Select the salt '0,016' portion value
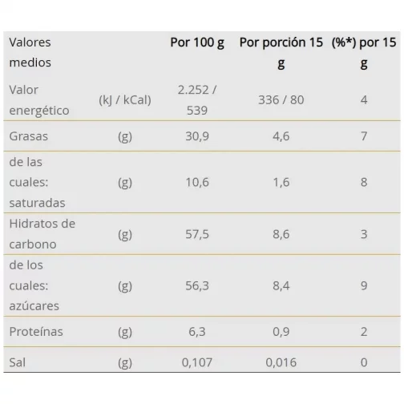The width and height of the screenshot is (404, 404). (281, 362)
